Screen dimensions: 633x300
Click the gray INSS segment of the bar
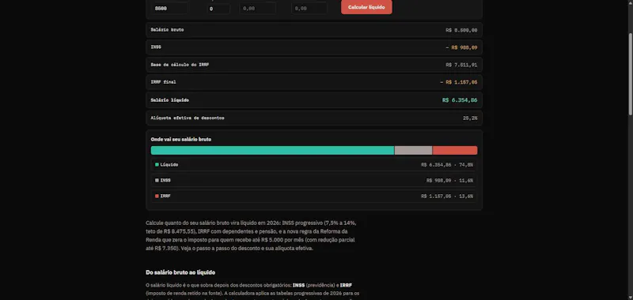[x=413, y=150]
